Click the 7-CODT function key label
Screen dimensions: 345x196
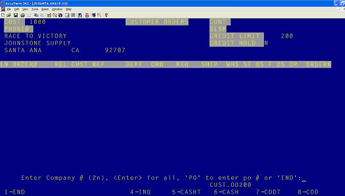pyautogui.click(x=268, y=192)
